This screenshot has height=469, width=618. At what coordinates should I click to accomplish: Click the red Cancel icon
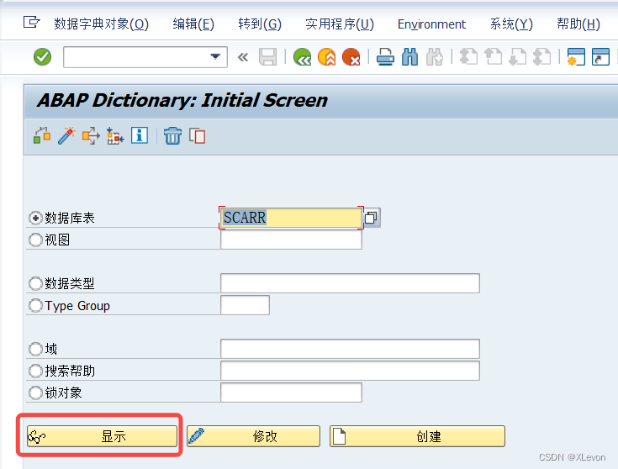pyautogui.click(x=351, y=57)
